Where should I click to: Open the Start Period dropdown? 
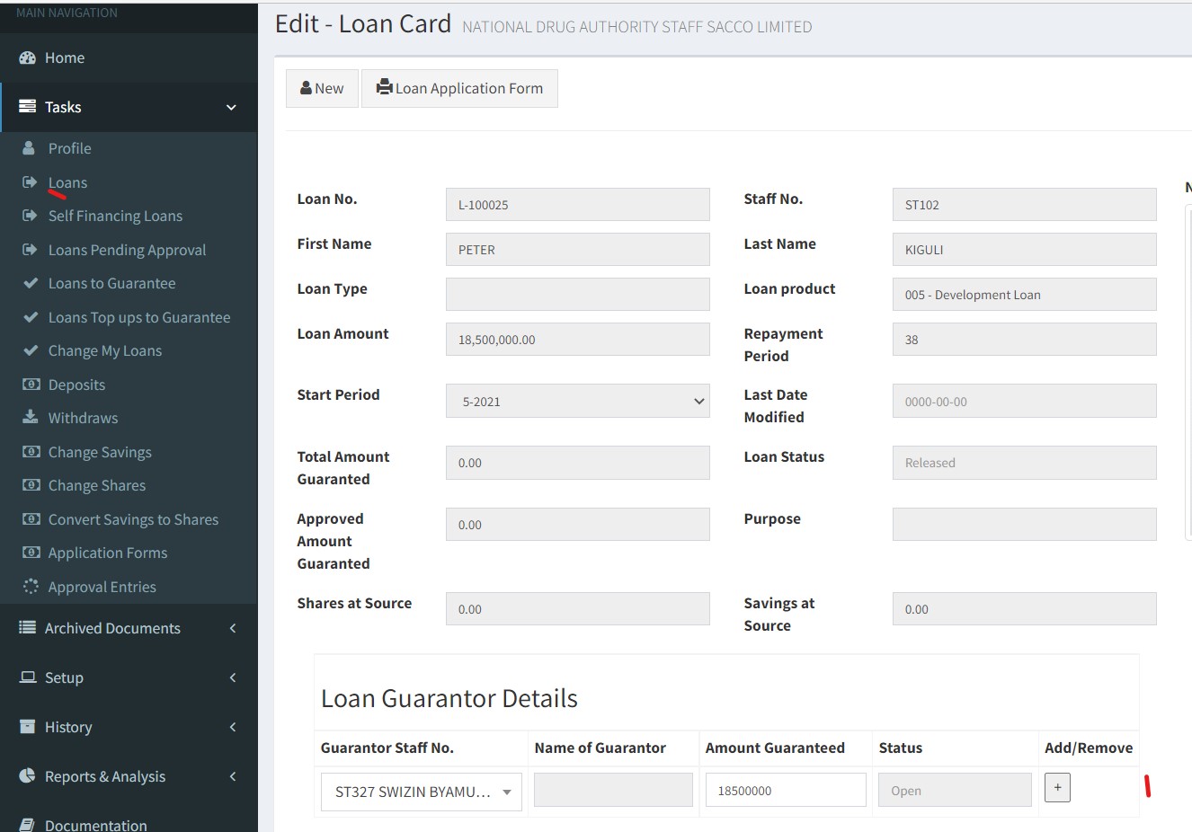pyautogui.click(x=577, y=402)
